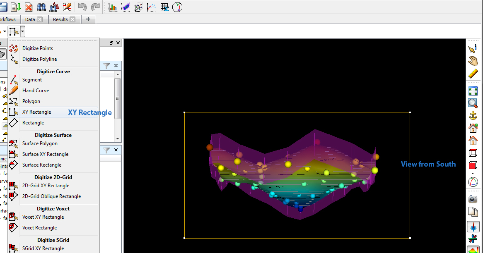Select the pan hand tool

[473, 61]
